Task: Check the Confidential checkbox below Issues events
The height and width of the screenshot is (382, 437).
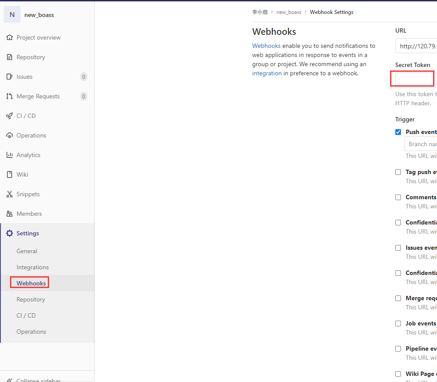Action: [398, 273]
